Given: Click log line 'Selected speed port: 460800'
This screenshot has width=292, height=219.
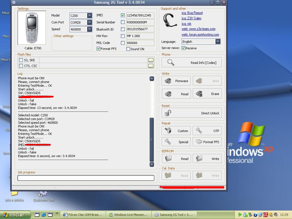Looking at the screenshot, I should [x=38, y=123].
